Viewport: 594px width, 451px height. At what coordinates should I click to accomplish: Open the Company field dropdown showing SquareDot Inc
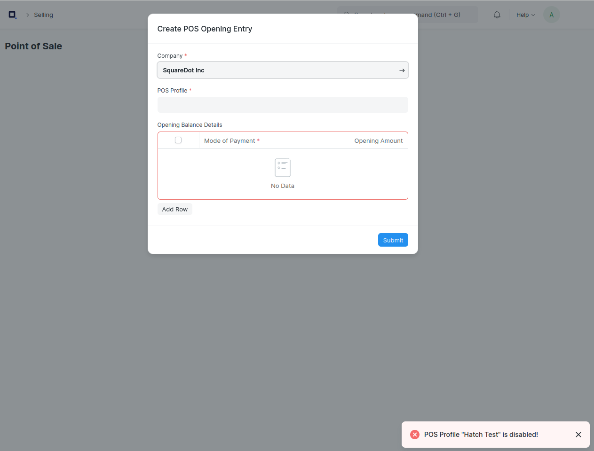[x=283, y=70]
